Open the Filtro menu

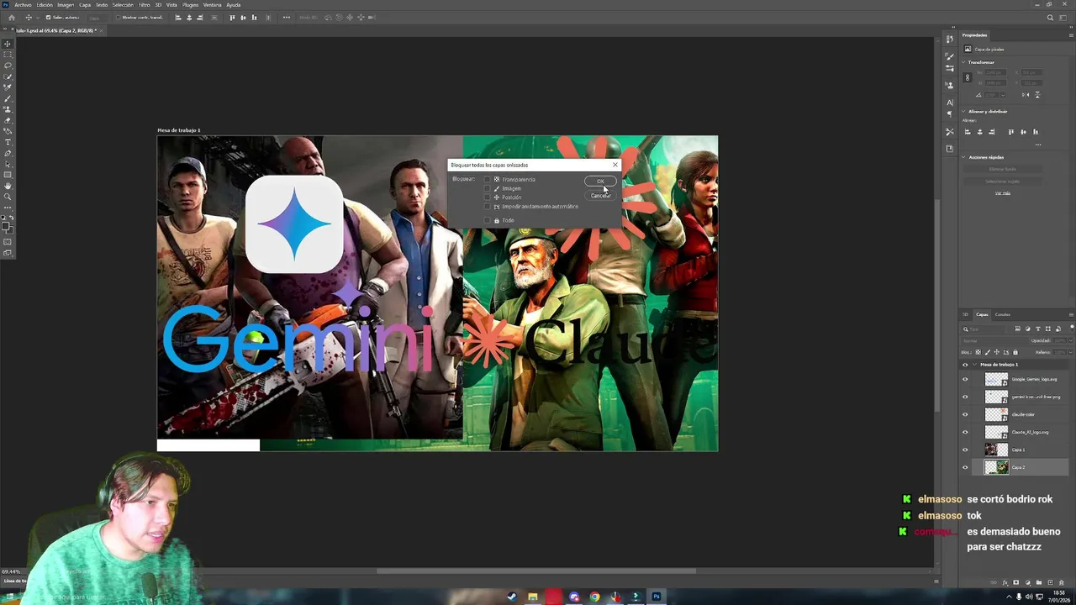pos(144,5)
